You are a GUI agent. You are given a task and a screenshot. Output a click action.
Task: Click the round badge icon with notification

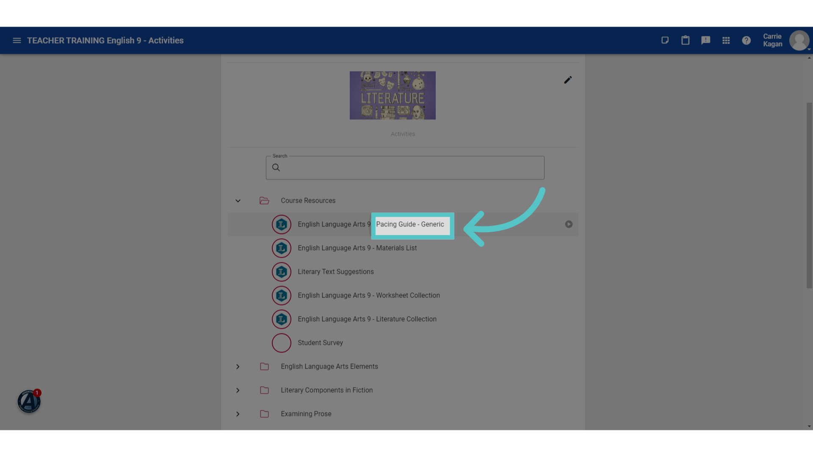(x=29, y=401)
